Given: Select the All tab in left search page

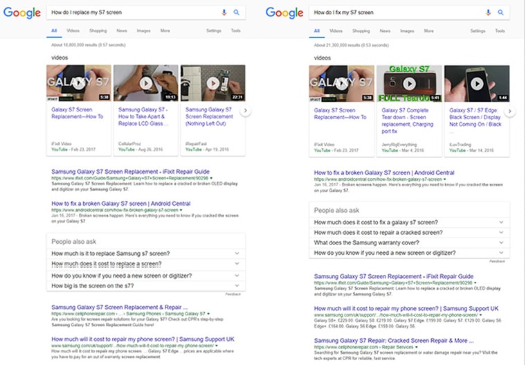Looking at the screenshot, I should (x=54, y=30).
